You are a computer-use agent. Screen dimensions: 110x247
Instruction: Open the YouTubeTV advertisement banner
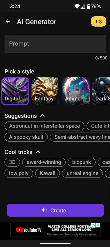55,230
